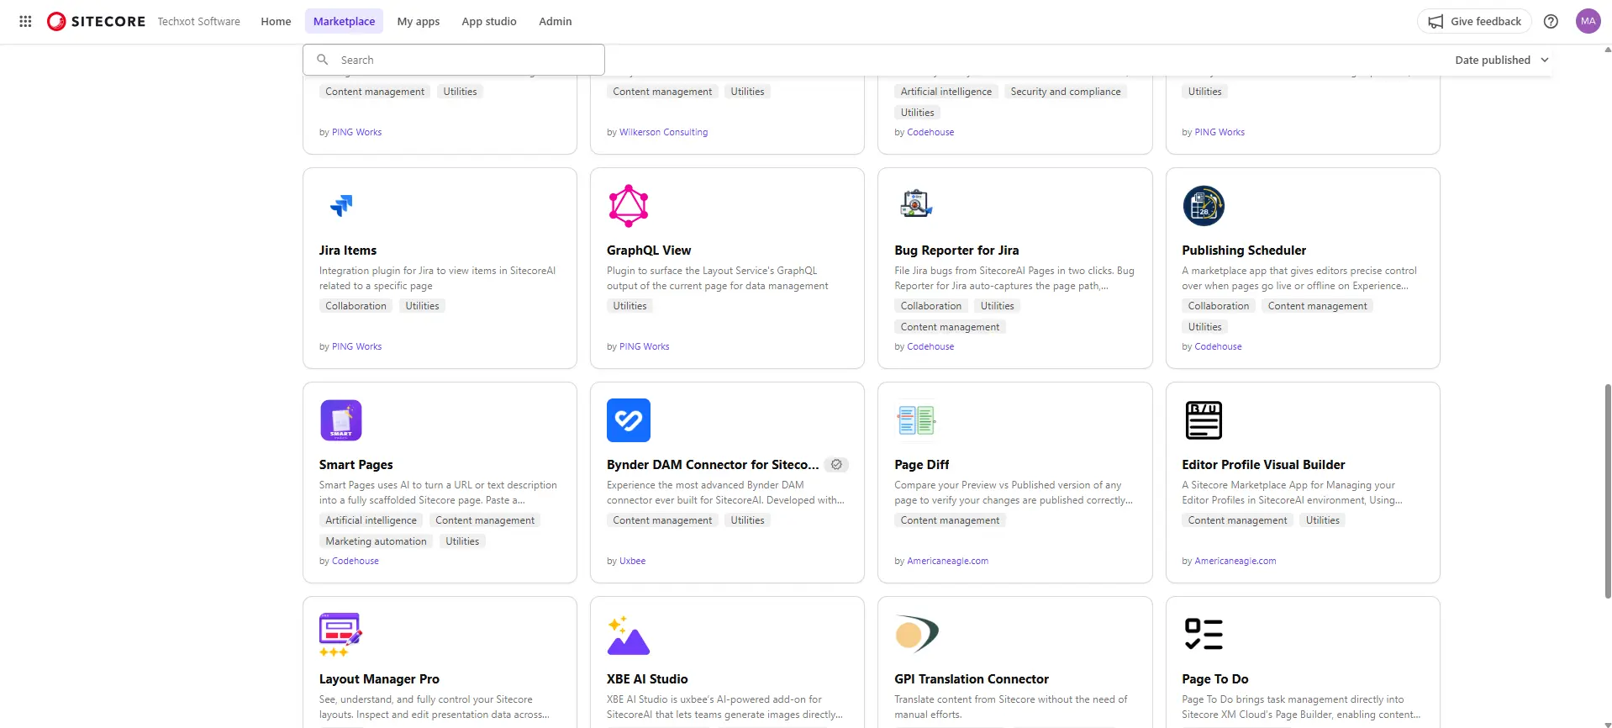The image size is (1612, 728).
Task: Click the Publishing Scheduler round icon
Action: pyautogui.click(x=1204, y=206)
